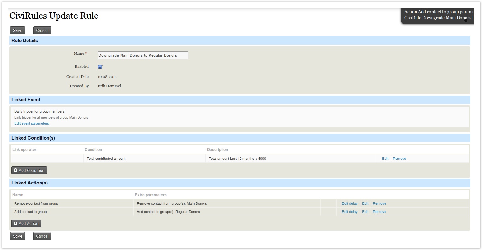Screen dimensions: 482x250
Task: Click the Linked Action(s) section header
Action: pyautogui.click(x=30, y=183)
